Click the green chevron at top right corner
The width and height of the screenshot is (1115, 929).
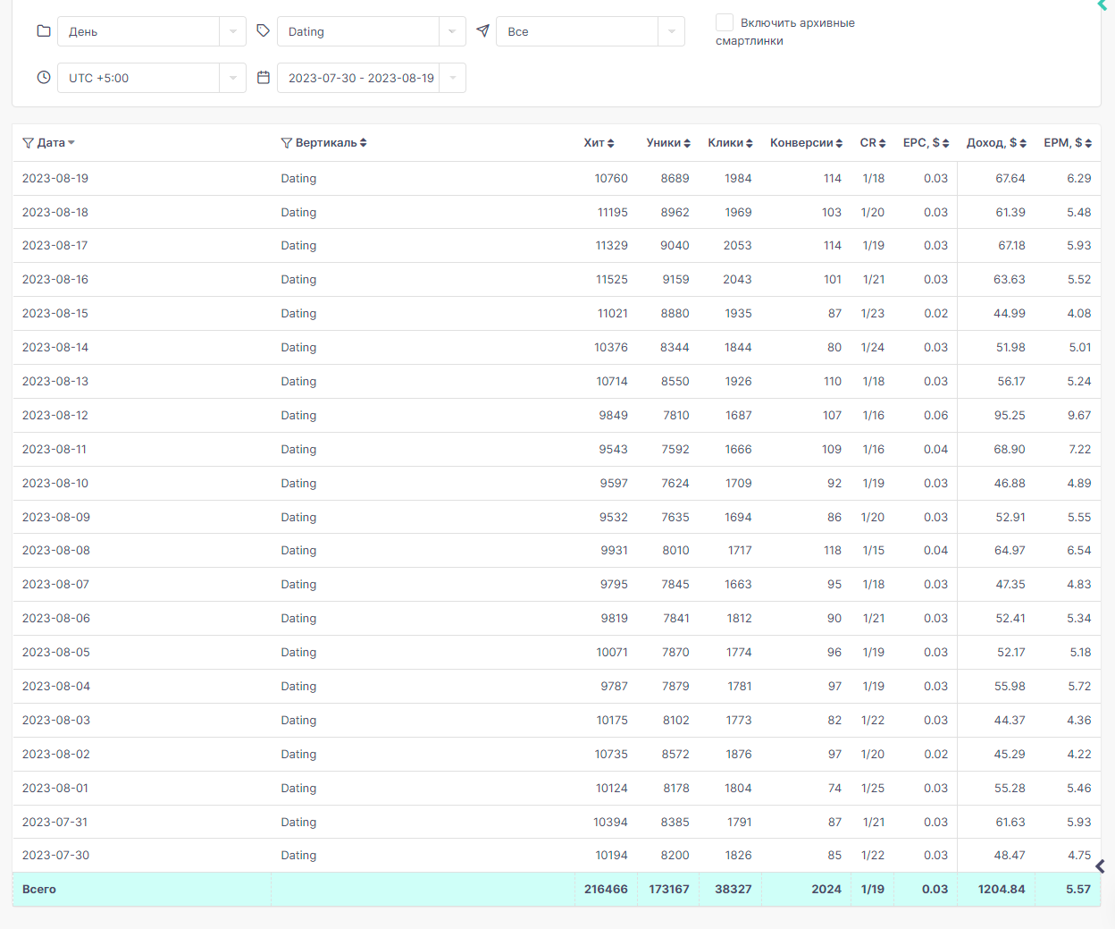pyautogui.click(x=1102, y=4)
